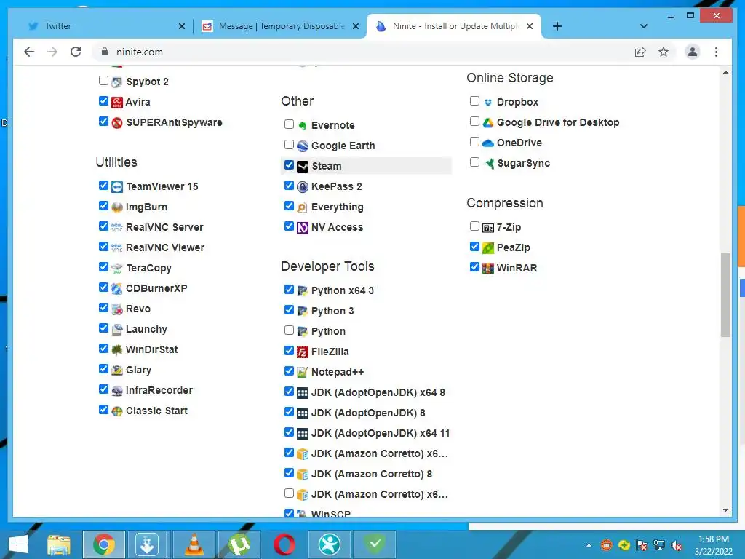Click the SUPERAntiSpyware icon
Viewport: 745px width, 559px height.
117,122
